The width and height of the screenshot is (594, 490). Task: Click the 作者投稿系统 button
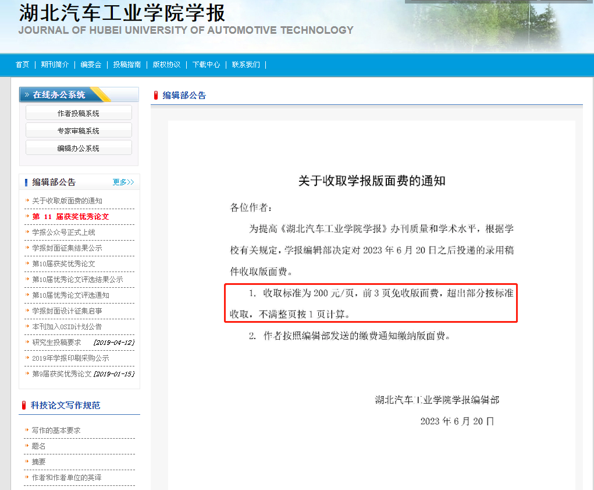(79, 113)
